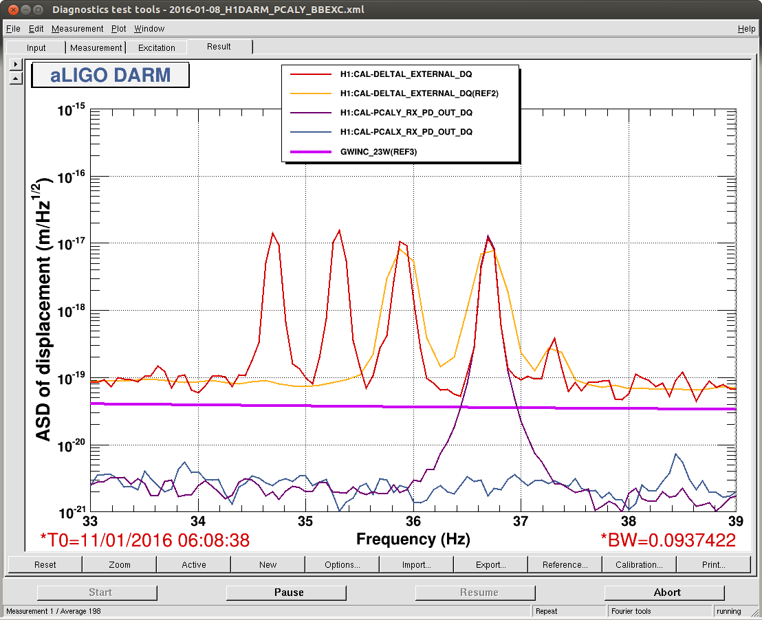Click the Import... button
Screen dimensions: 762x620
pyautogui.click(x=417, y=564)
